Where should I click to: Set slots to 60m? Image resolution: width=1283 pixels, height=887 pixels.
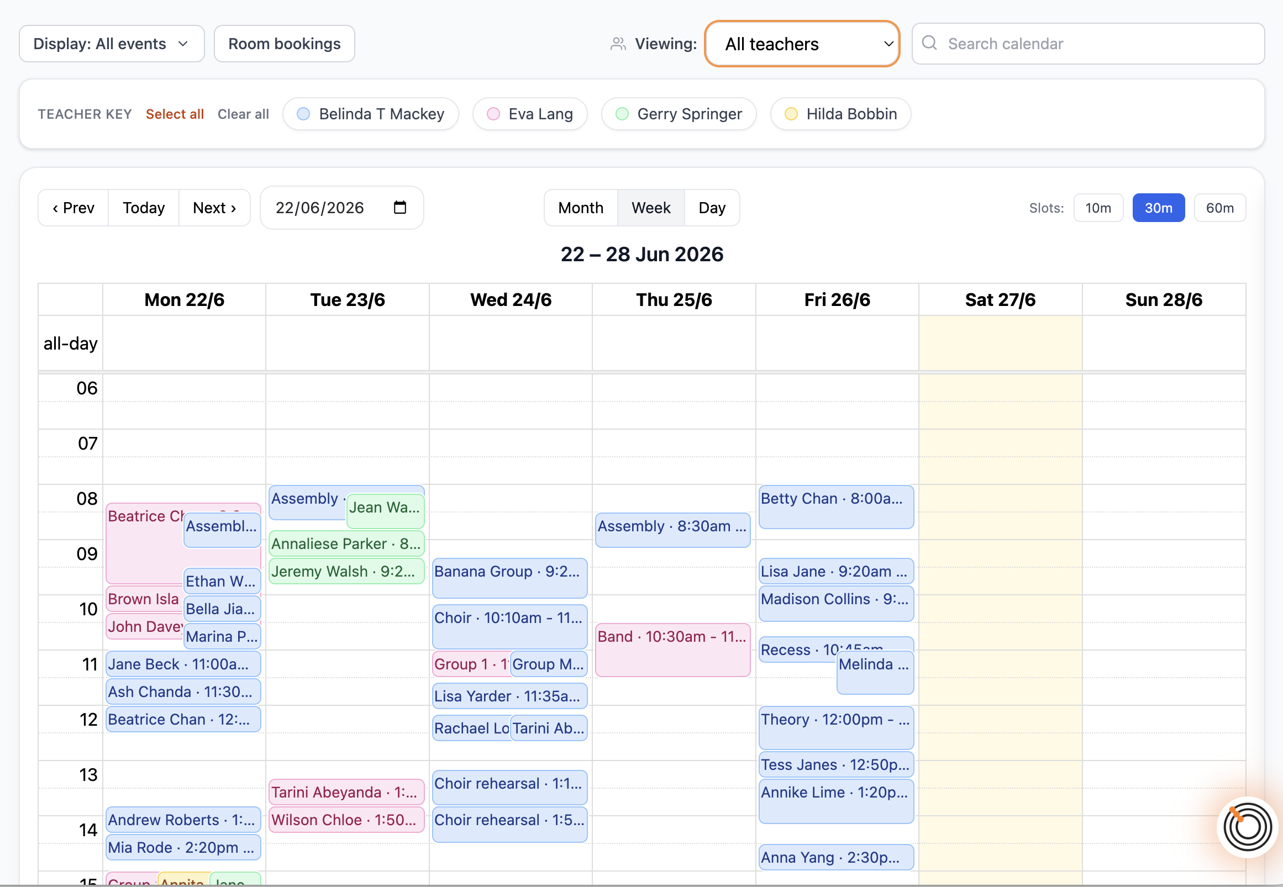click(x=1219, y=208)
